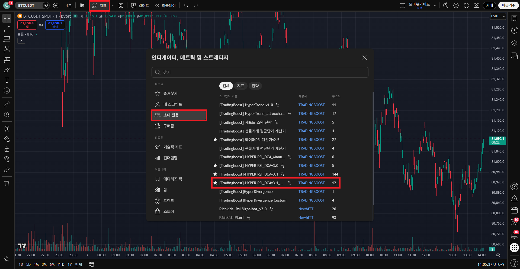Open the forecasting and measurement tools
The width and height of the screenshot is (520, 269).
click(x=7, y=60)
